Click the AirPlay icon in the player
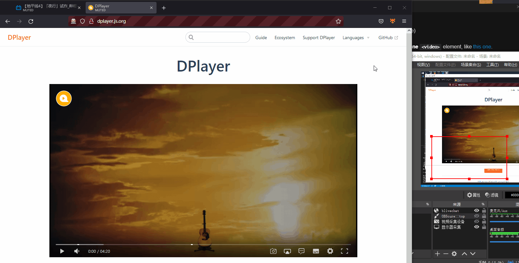The image size is (519, 263). [287, 251]
